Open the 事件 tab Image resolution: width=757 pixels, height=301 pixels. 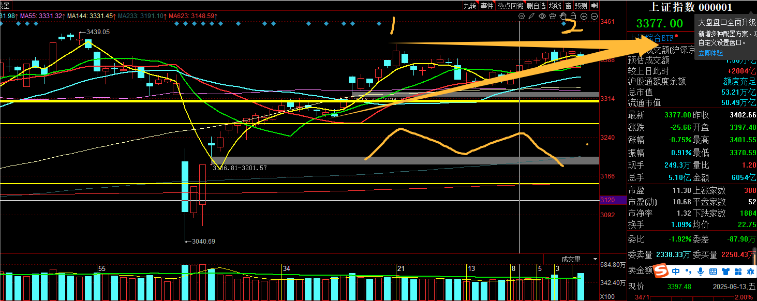tap(486, 6)
